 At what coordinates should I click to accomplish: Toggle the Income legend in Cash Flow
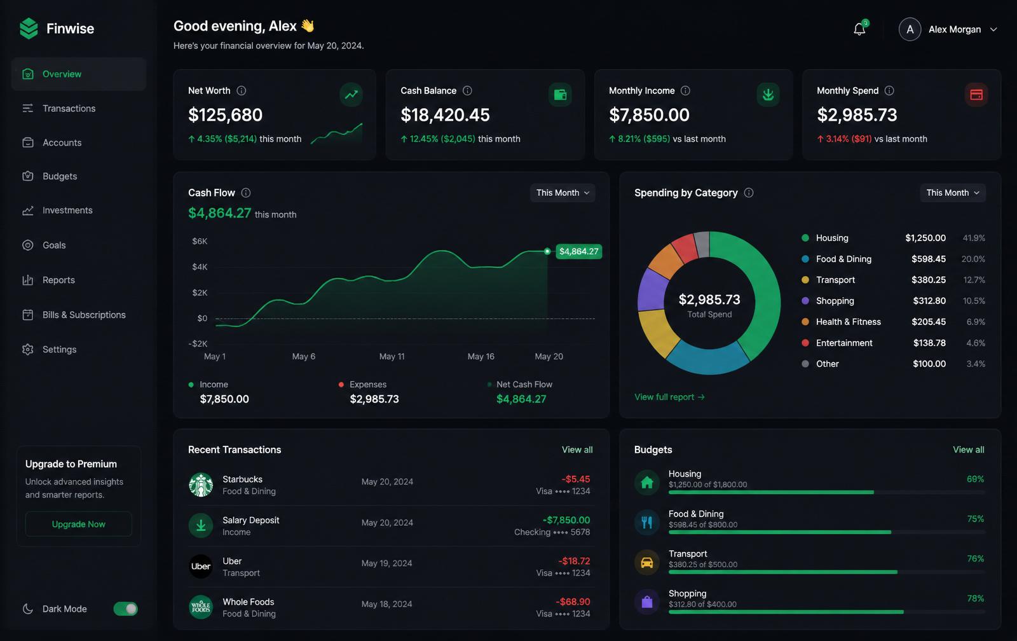point(219,392)
